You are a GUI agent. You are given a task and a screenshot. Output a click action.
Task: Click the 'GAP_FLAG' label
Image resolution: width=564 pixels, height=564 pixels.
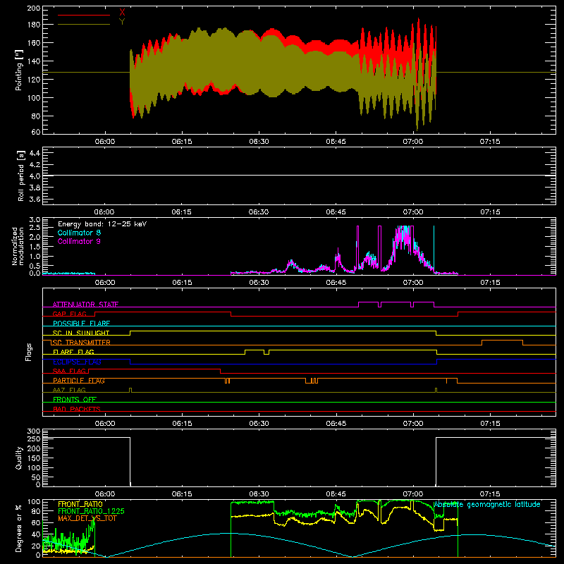(x=69, y=314)
